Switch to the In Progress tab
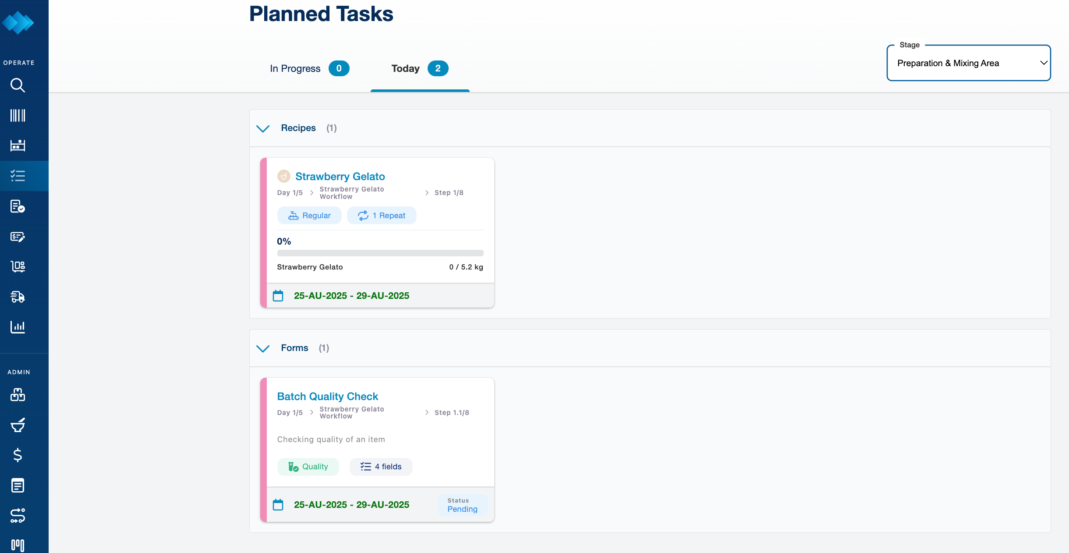Screen dimensions: 1069x553 [x=309, y=69]
